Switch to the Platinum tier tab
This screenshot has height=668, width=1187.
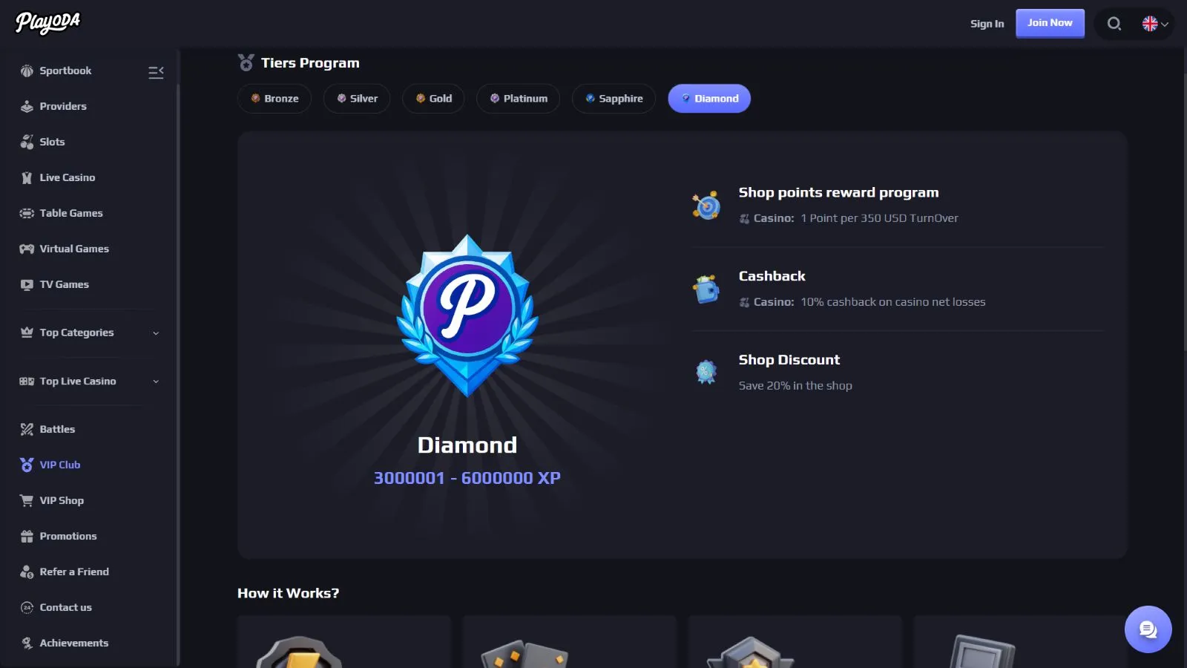tap(518, 99)
